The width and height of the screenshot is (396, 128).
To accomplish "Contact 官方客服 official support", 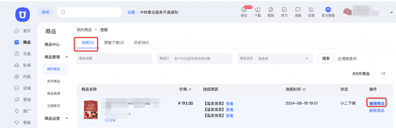I will tap(328, 12).
